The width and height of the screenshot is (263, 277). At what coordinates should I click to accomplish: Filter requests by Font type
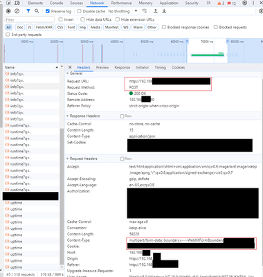click(x=71, y=27)
